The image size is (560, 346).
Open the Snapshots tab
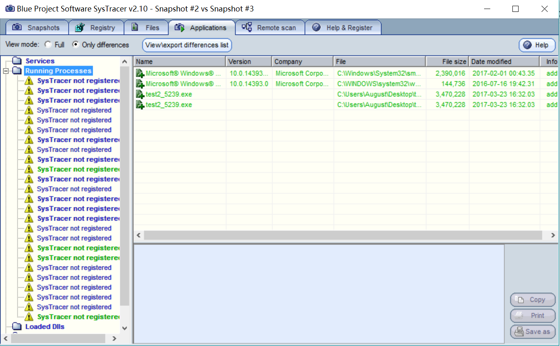point(37,28)
